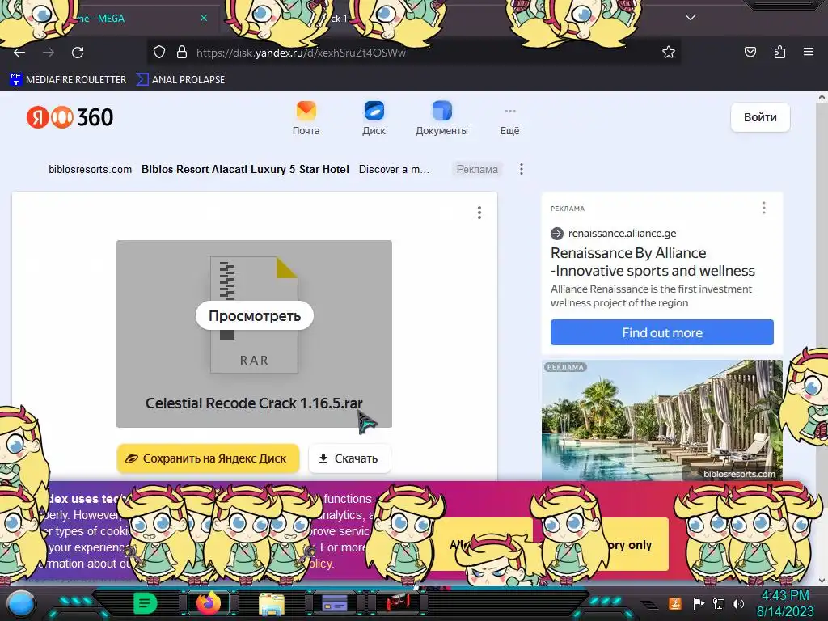Screen dimensions: 828x621
Task: Click the Yandex 360 logo
Action: coord(70,117)
